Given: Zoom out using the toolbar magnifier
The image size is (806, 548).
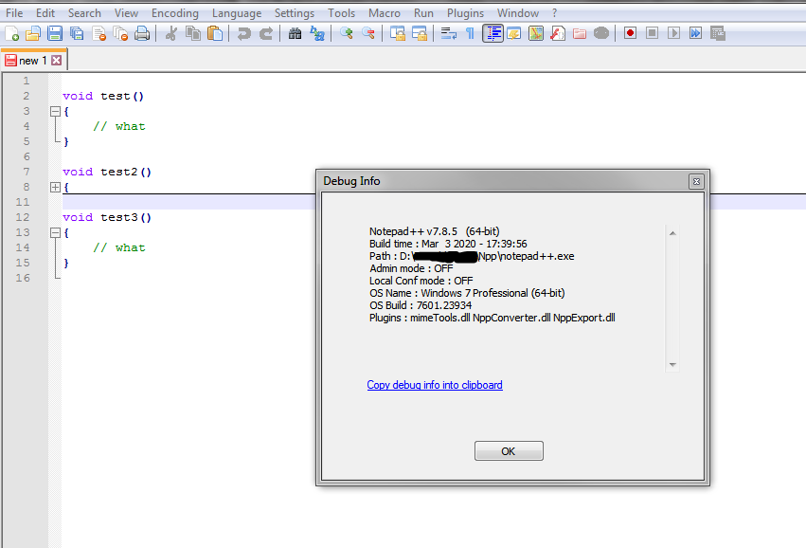Looking at the screenshot, I should pyautogui.click(x=368, y=33).
